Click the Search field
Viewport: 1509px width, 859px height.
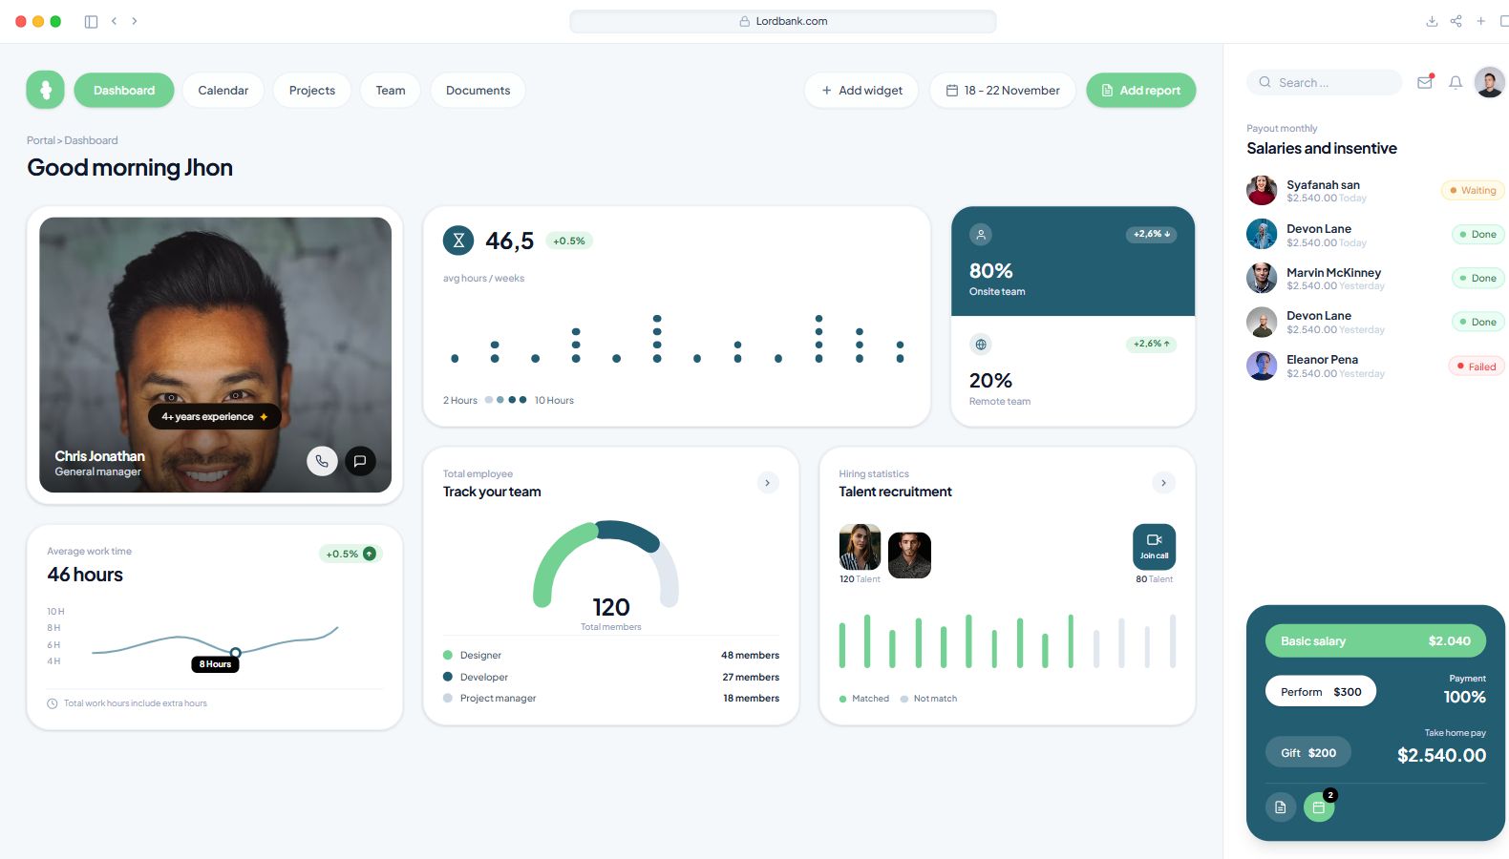1324,82
